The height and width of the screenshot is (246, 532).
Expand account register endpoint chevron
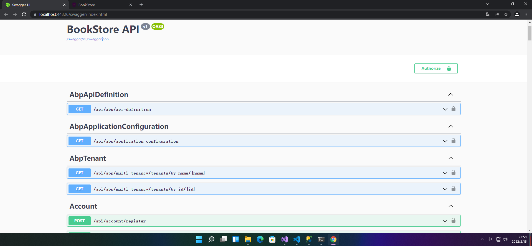click(445, 221)
